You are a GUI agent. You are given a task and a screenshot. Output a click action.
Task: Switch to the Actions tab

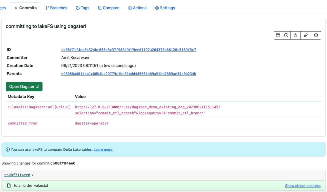(x=137, y=8)
